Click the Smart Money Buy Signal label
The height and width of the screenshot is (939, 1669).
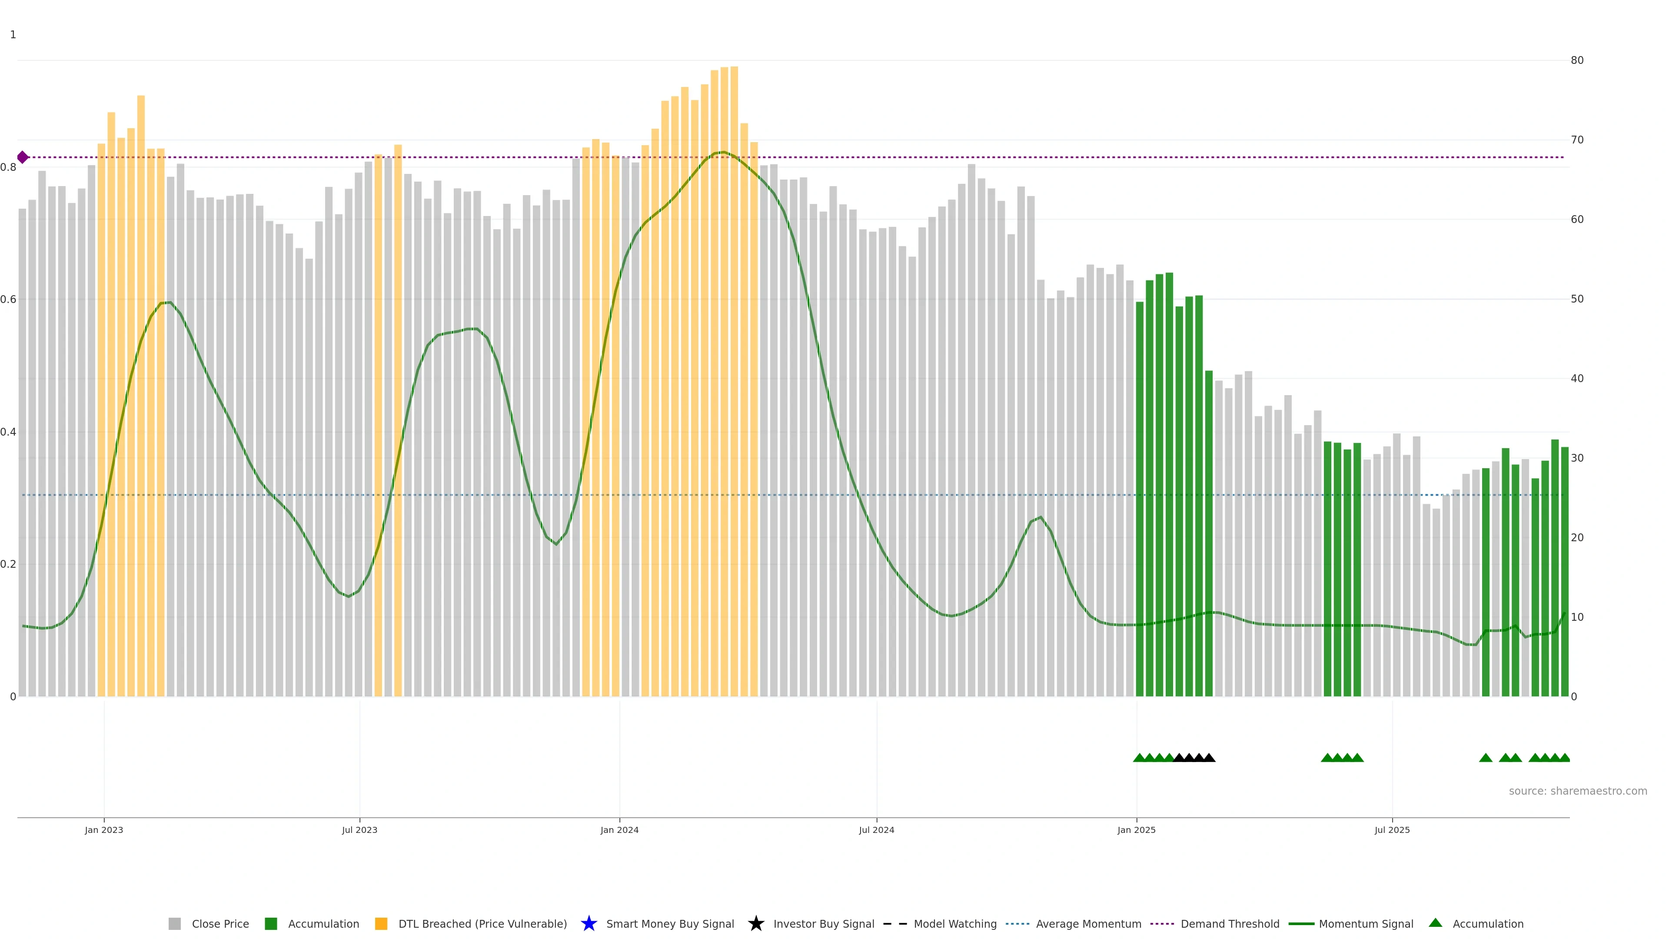(x=670, y=924)
